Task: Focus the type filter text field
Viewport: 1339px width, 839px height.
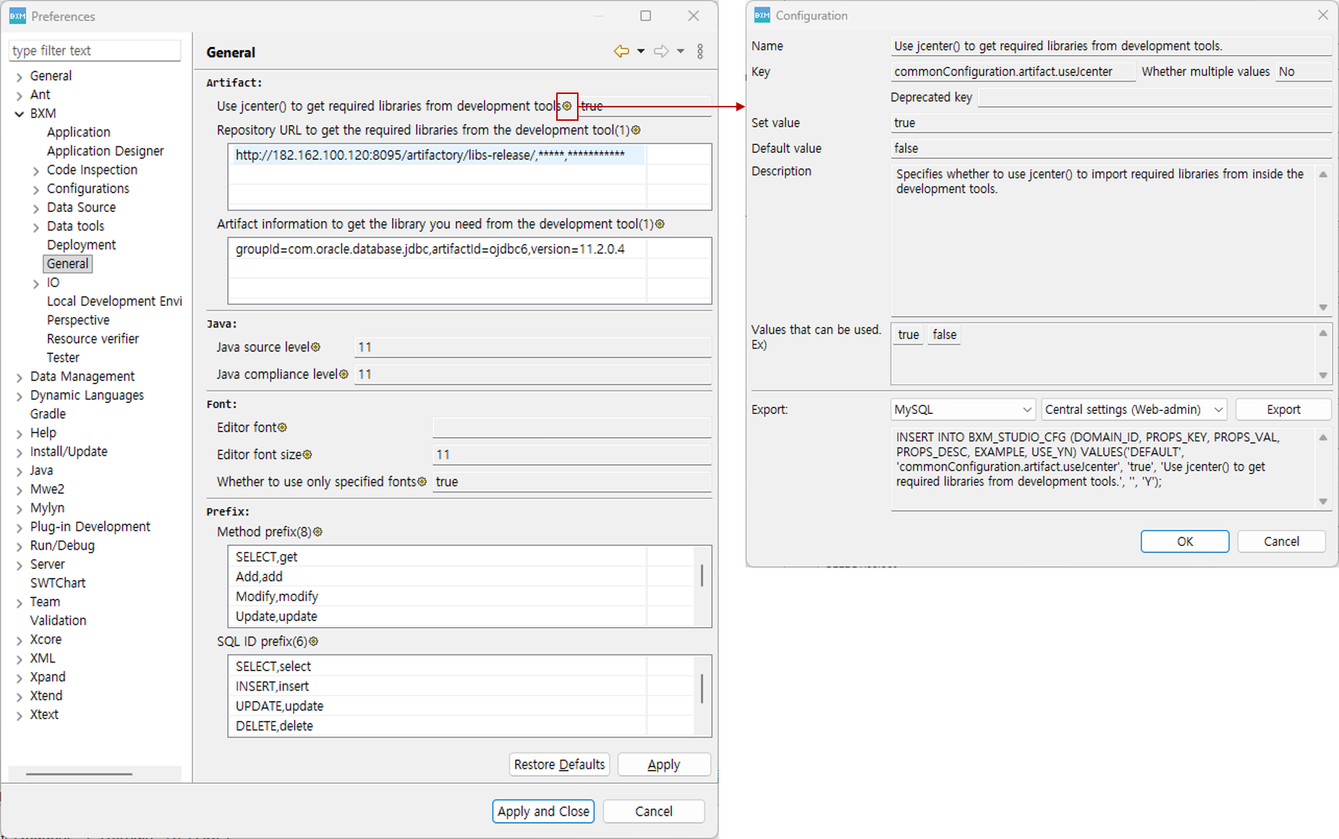Action: coord(95,51)
